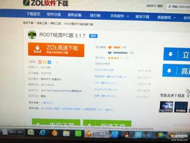
Task: Click the green iQIYI taskbar icon
Action: point(78,133)
